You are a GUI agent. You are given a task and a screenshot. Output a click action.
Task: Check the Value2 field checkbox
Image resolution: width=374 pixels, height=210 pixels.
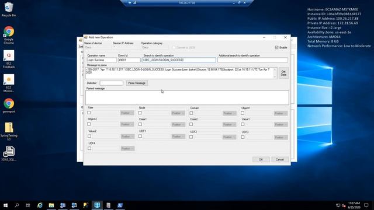coord(89,136)
